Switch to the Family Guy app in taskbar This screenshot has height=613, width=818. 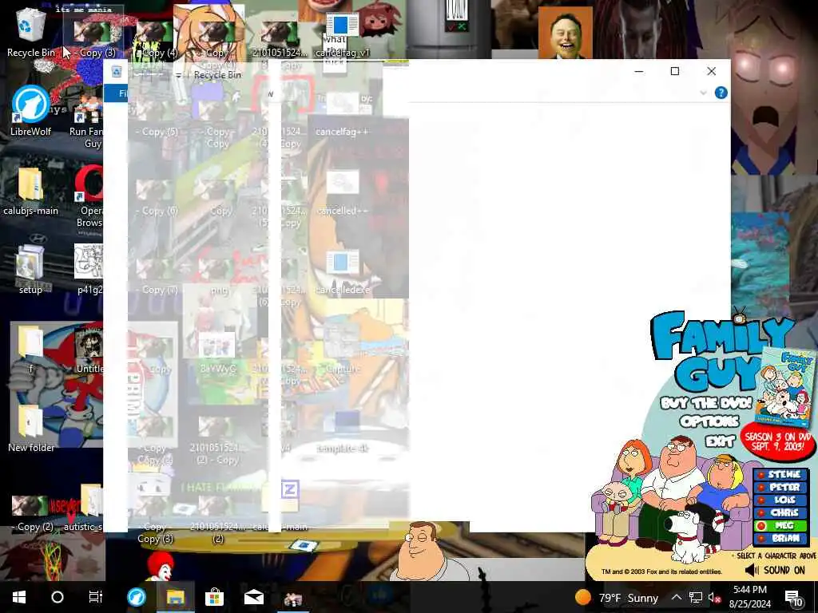tap(292, 597)
